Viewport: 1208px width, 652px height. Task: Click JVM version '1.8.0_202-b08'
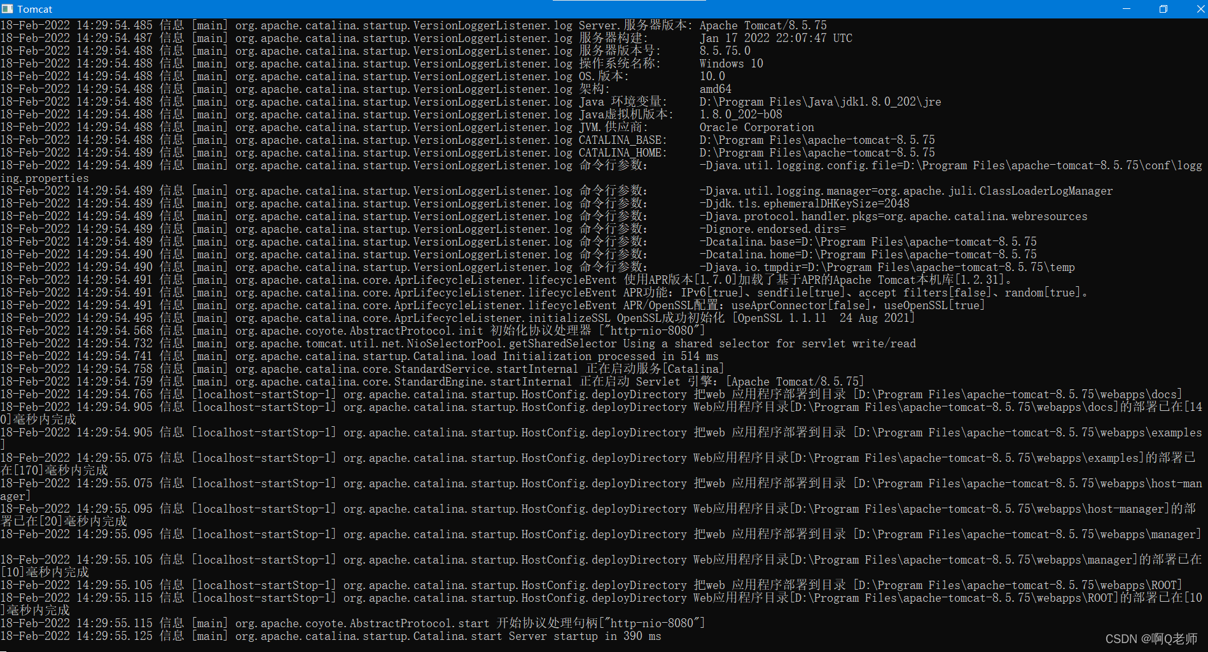(741, 114)
